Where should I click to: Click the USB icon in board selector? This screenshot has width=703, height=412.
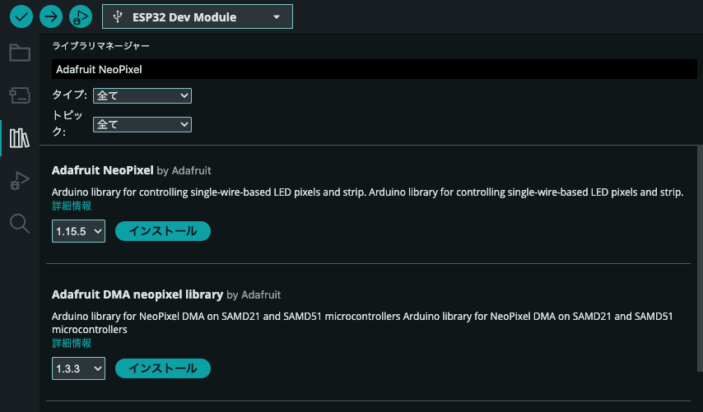click(x=118, y=17)
